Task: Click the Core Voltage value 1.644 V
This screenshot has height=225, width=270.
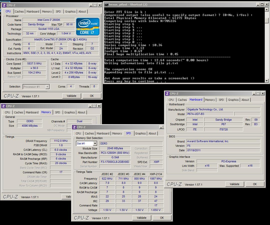Action: [66, 33]
